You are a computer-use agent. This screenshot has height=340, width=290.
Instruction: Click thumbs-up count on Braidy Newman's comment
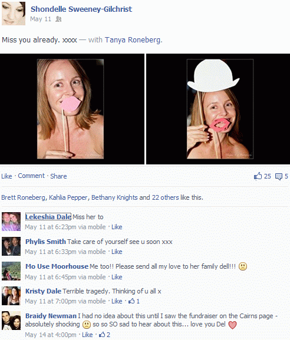[x=104, y=335]
